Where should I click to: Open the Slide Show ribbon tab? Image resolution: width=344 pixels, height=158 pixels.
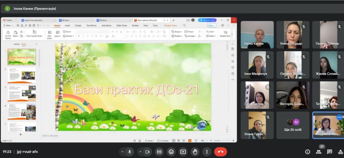click(x=121, y=25)
